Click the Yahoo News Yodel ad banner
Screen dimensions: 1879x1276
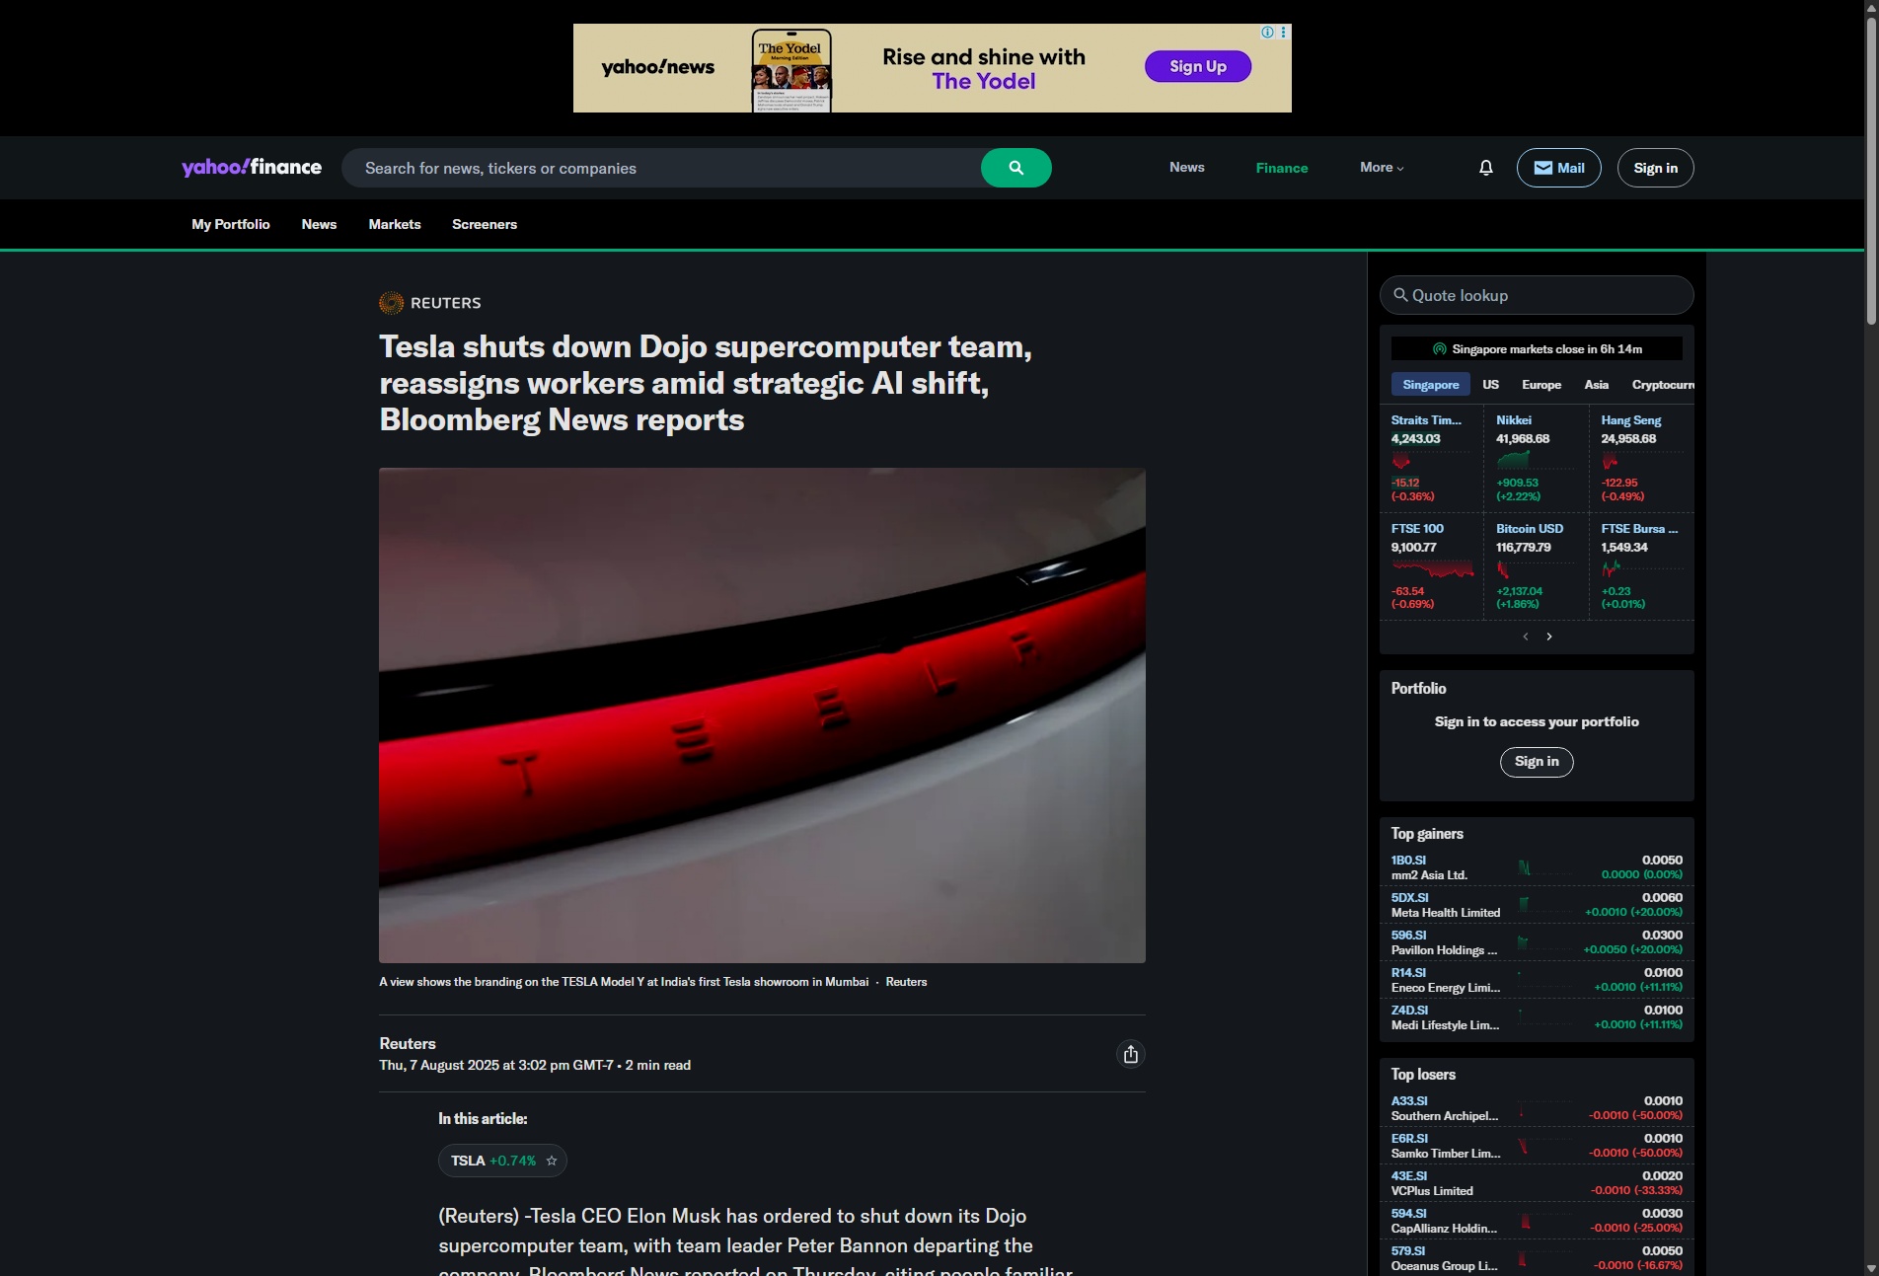[x=932, y=68]
